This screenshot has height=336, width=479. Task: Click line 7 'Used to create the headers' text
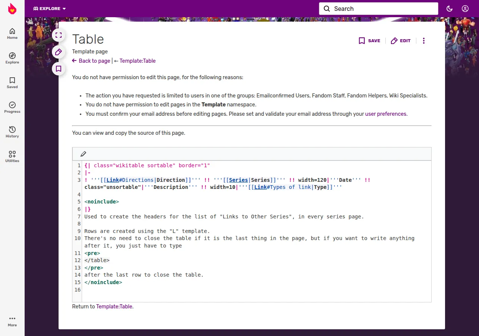224,217
